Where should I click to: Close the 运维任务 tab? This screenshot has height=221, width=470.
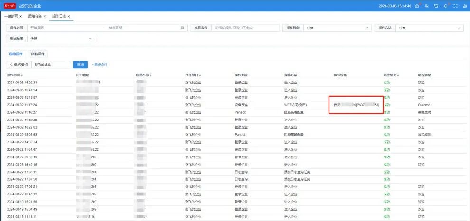tap(45, 16)
